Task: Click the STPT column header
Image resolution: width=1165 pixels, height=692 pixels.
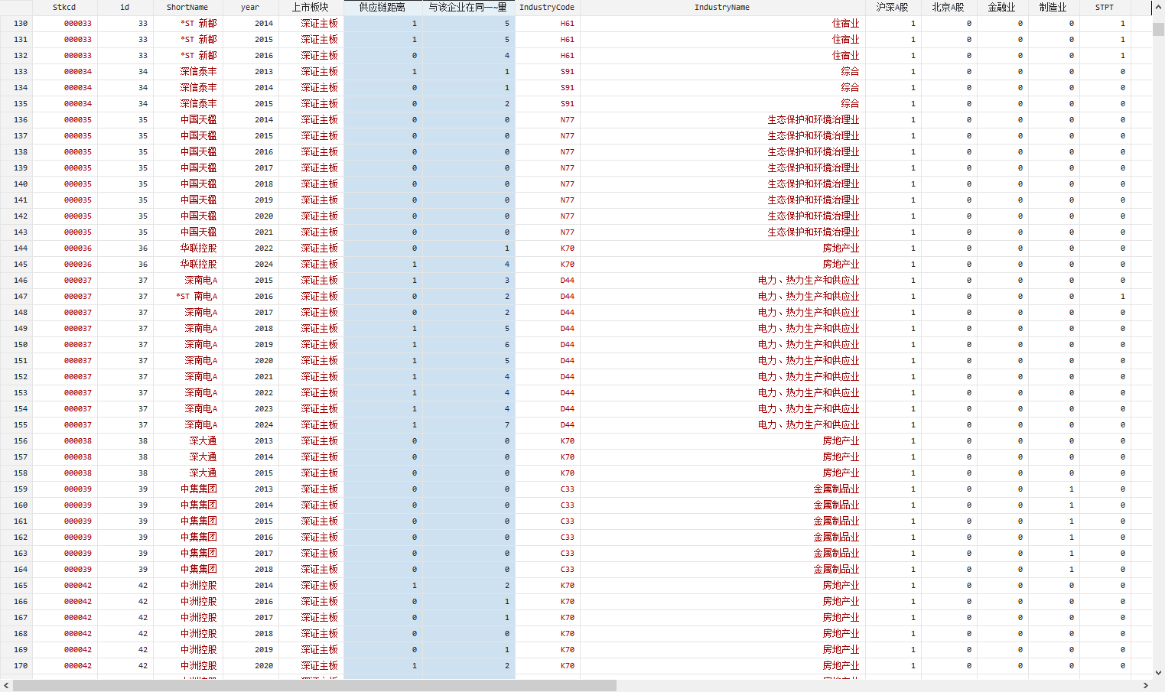Action: pyautogui.click(x=1104, y=8)
